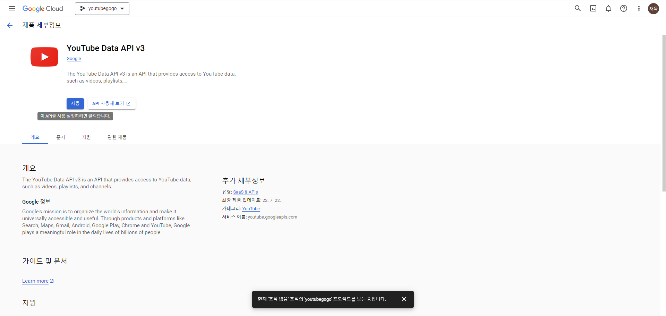Switch to the 관련 제품 tab
This screenshot has width=666, height=316.
[117, 137]
